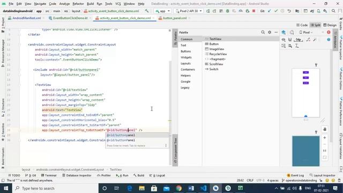Screen dimensions: 343x193
Task: Open Layout Inspector
Action: click(x=323, y=175)
